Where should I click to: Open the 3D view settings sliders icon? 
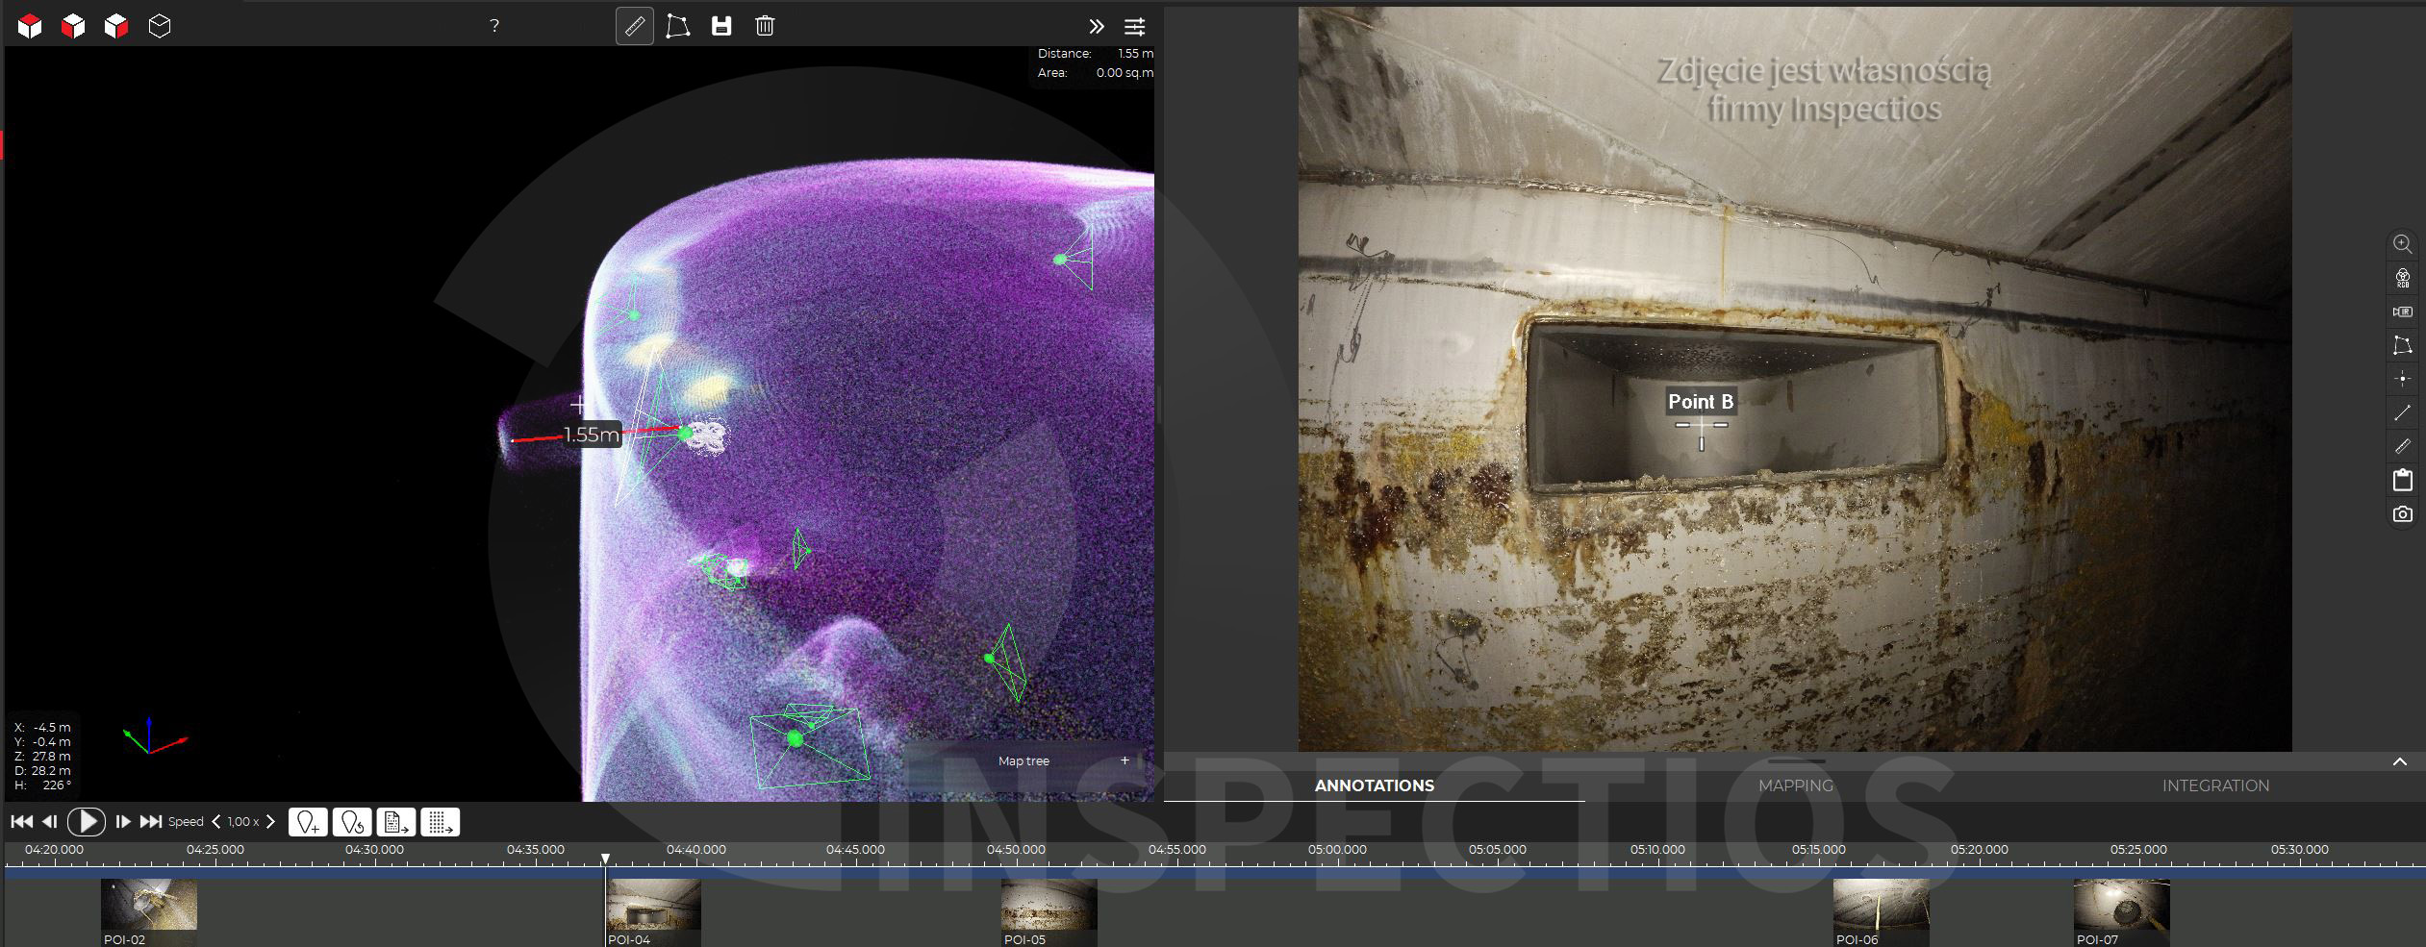coord(1135,26)
